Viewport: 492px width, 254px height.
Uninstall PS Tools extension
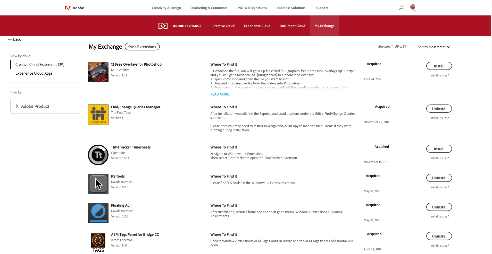(439, 178)
